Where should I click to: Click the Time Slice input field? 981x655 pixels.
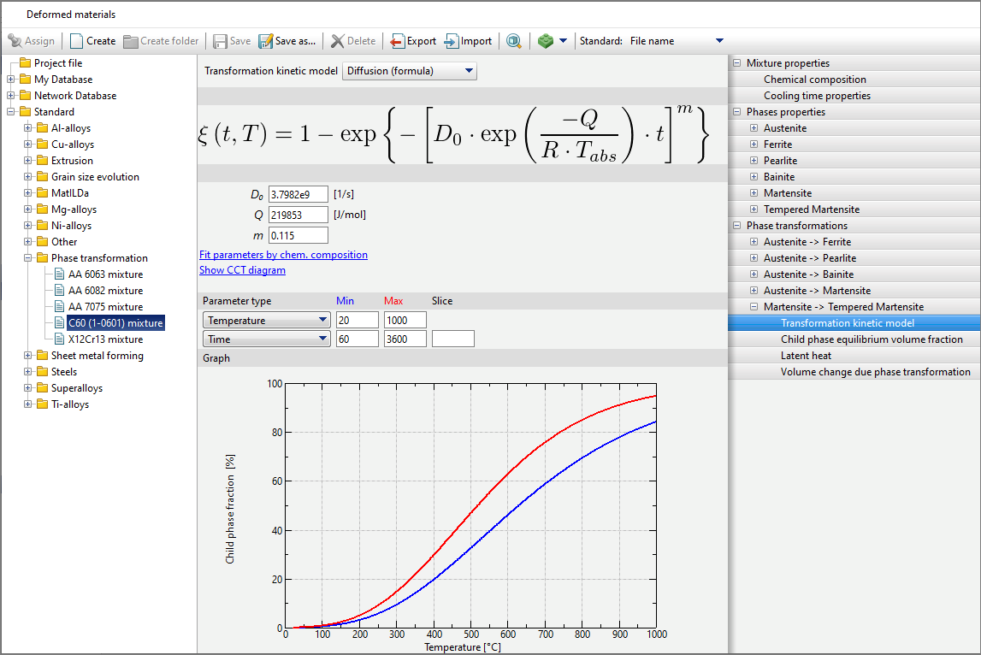[452, 339]
